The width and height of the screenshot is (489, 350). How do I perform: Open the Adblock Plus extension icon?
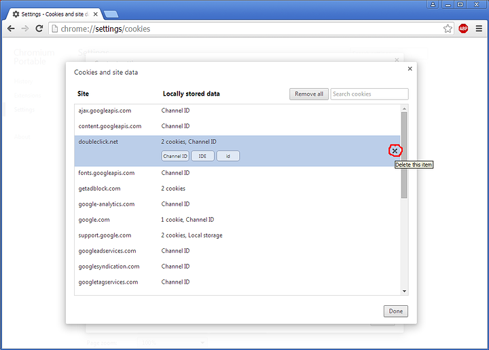tap(463, 28)
